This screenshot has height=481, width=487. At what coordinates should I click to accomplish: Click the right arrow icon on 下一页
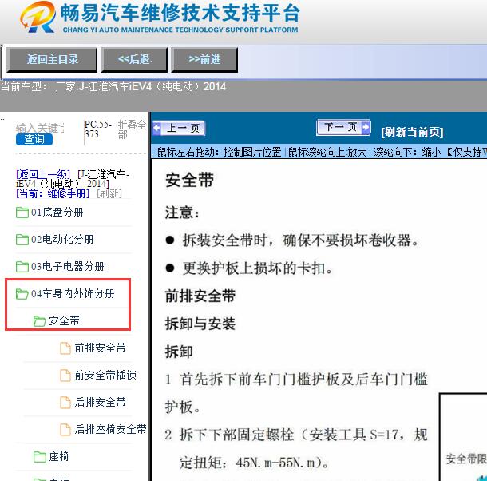[366, 127]
